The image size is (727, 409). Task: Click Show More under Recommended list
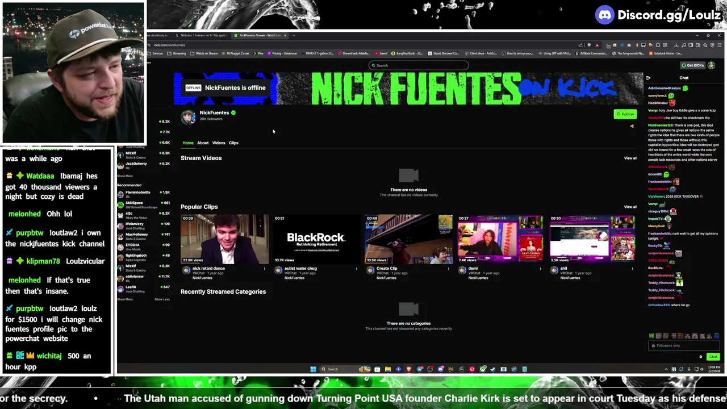[x=124, y=299]
